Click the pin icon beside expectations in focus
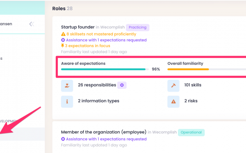 (62, 45)
